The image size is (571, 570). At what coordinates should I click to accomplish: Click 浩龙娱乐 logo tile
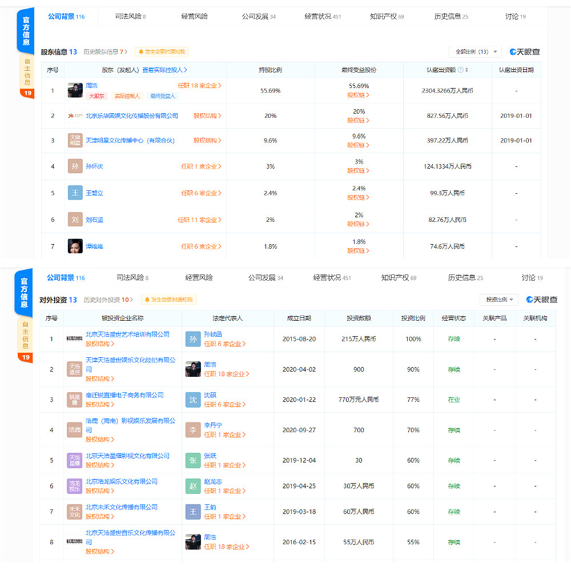[74, 486]
